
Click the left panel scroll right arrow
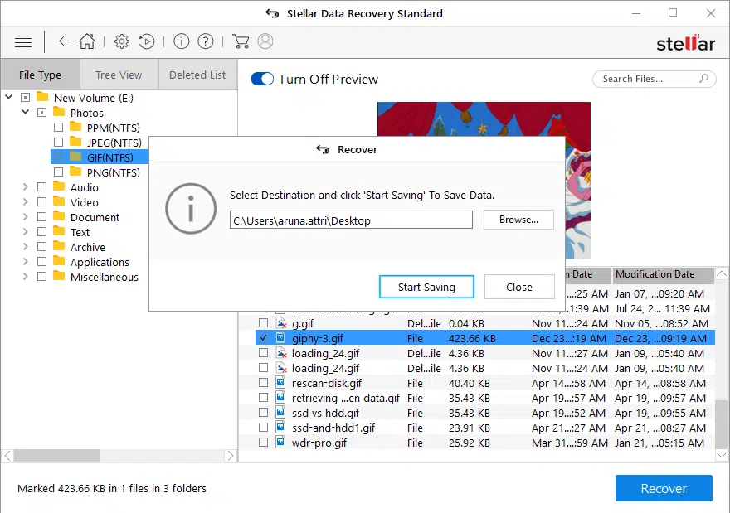230,455
